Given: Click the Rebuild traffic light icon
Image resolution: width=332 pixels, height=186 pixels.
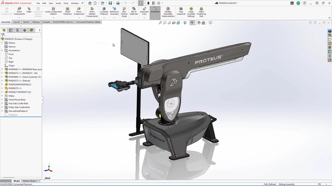Looking at the screenshot, I should [148, 3].
